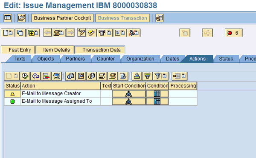The image size is (256, 158).
Task: Open Start Condition for E-Mail to Message Creator
Action: [x=129, y=94]
